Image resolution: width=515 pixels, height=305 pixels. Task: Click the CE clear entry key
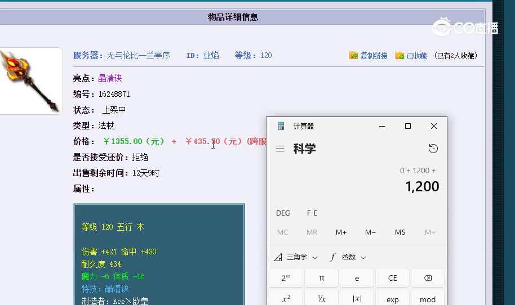(x=393, y=278)
